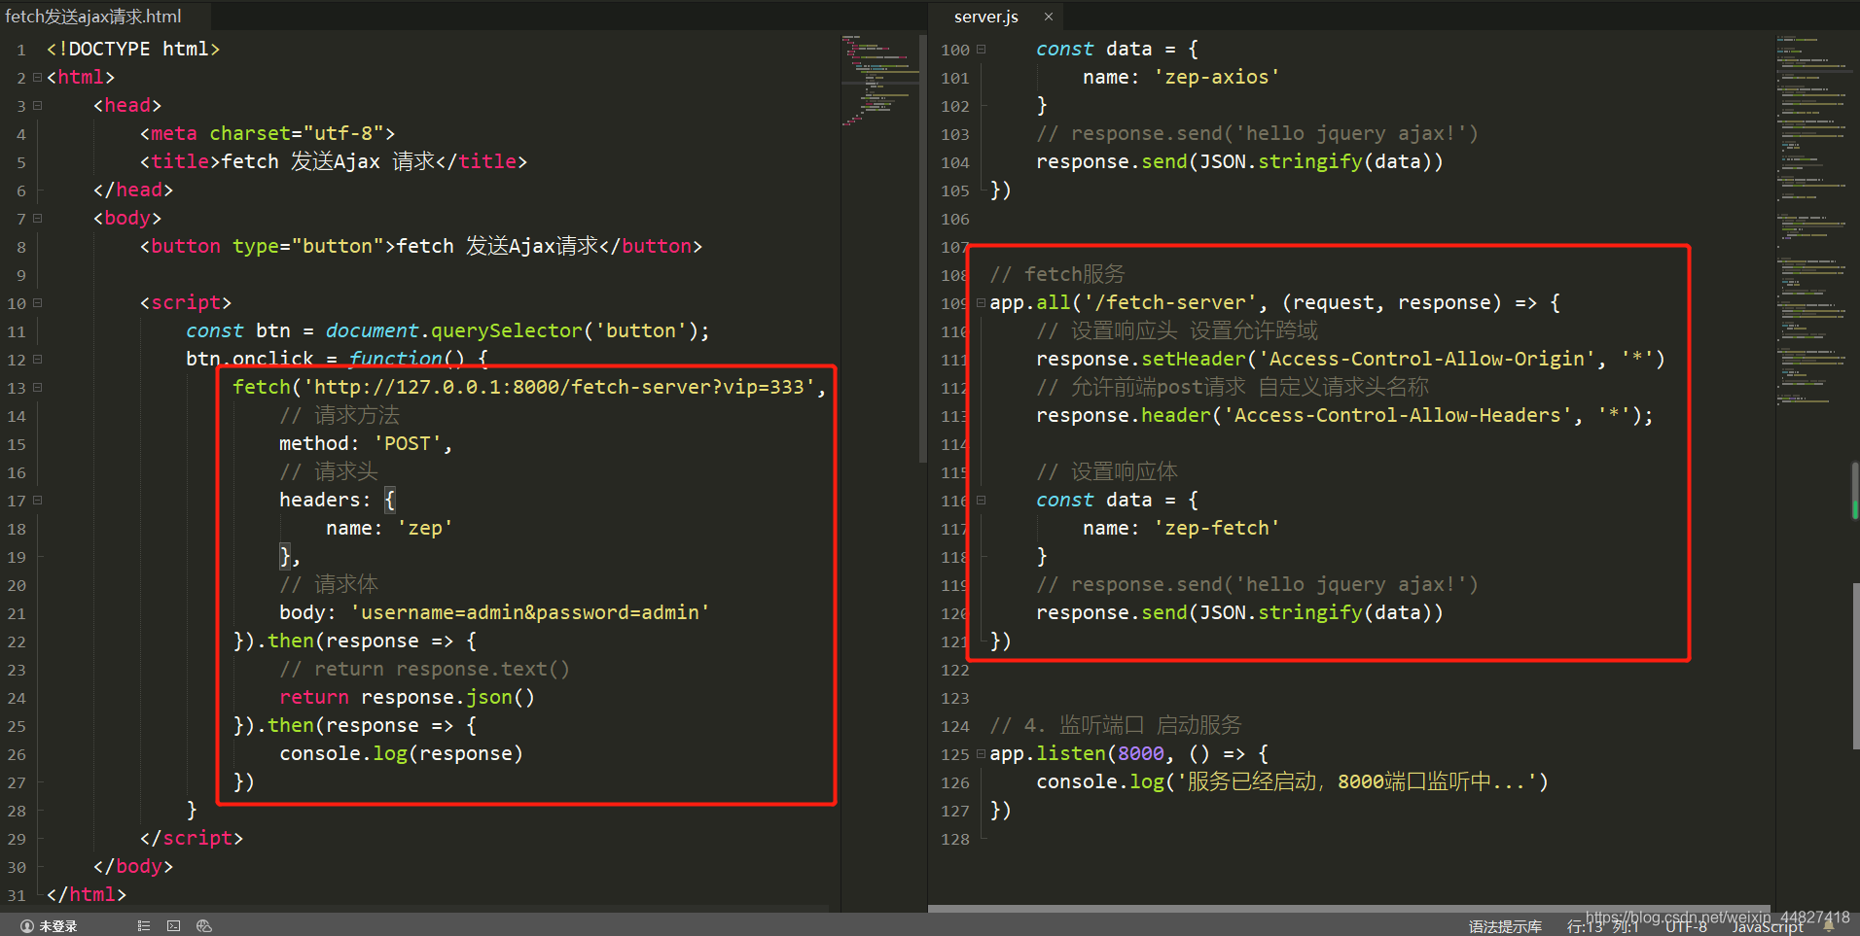Viewport: 1860px width, 936px height.
Task: Click 'zep-fetch' string on line 117
Action: pyautogui.click(x=1217, y=528)
